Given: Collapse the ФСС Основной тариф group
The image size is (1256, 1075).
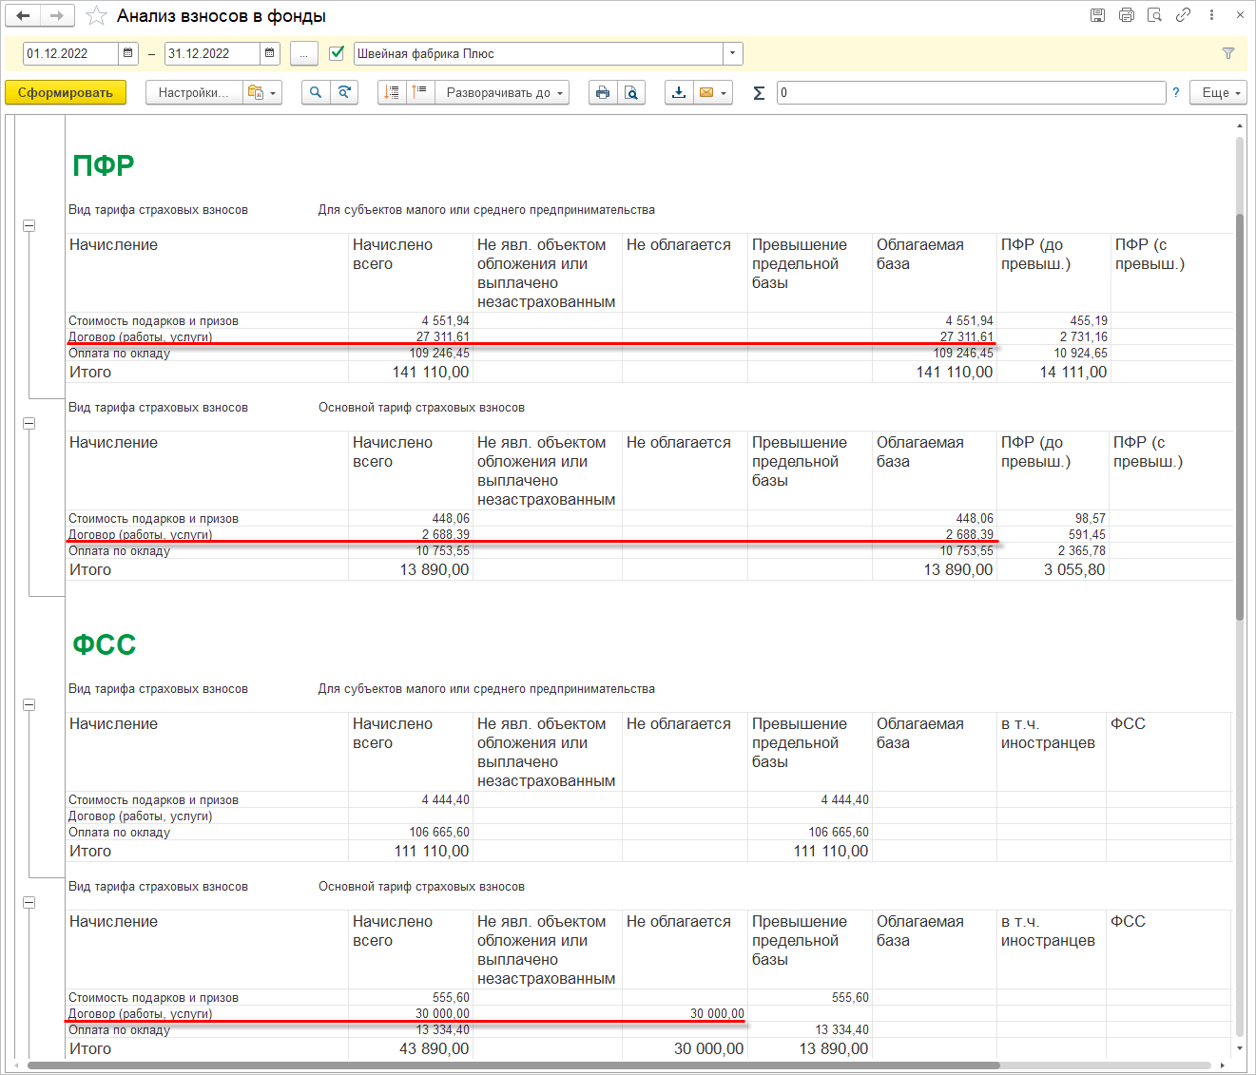Looking at the screenshot, I should pos(29,903).
